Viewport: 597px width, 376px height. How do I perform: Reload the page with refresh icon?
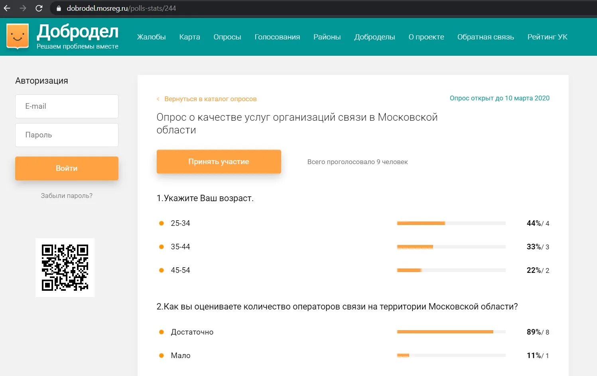pyautogui.click(x=39, y=8)
